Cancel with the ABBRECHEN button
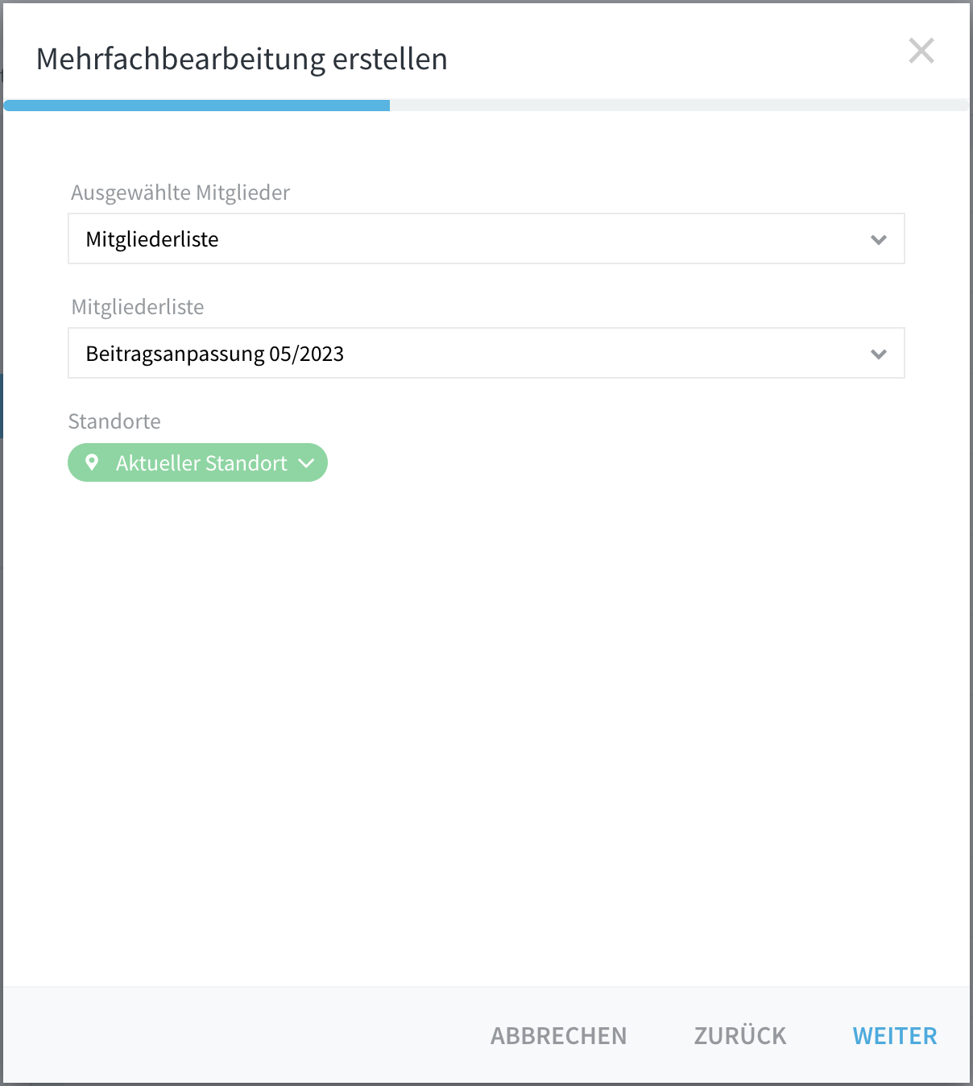The image size is (973, 1086). pyautogui.click(x=558, y=1035)
